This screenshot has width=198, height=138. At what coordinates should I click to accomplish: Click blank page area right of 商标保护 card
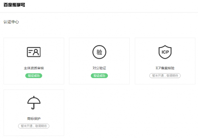coord(132,113)
